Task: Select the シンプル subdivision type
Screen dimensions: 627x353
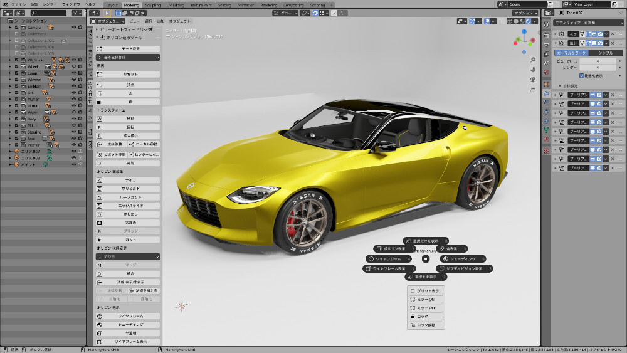Action: tap(606, 53)
